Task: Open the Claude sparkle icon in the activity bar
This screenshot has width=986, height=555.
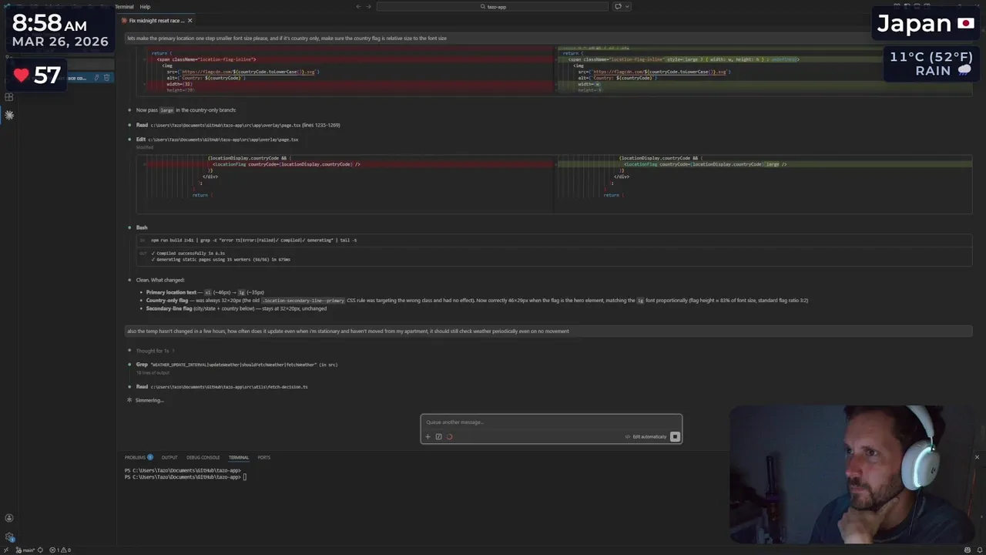Action: point(9,115)
